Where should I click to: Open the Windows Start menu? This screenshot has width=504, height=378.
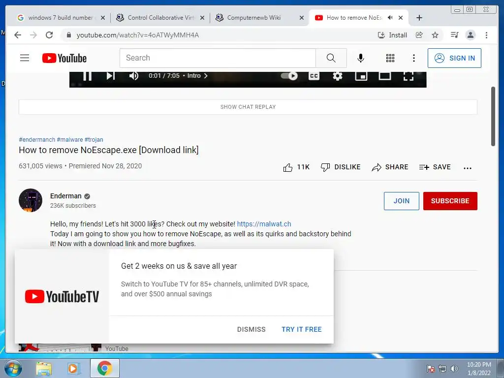13,368
